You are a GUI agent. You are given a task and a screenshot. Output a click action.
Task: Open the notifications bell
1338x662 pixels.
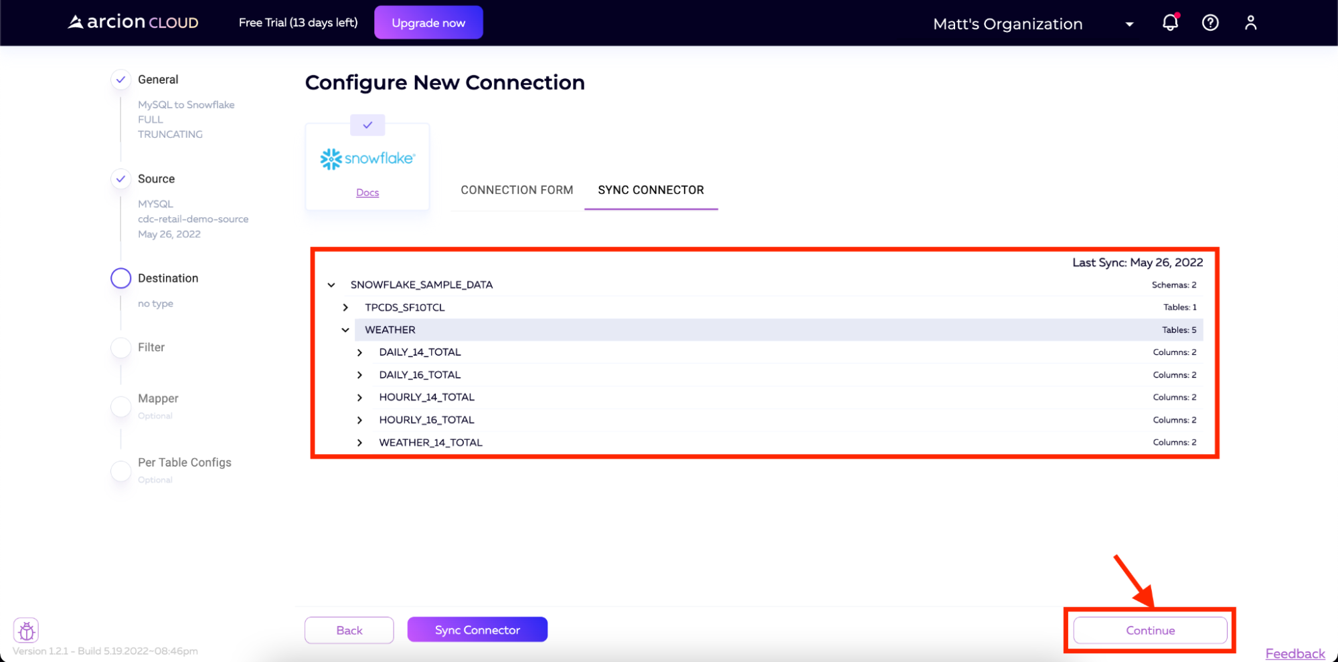click(1170, 23)
